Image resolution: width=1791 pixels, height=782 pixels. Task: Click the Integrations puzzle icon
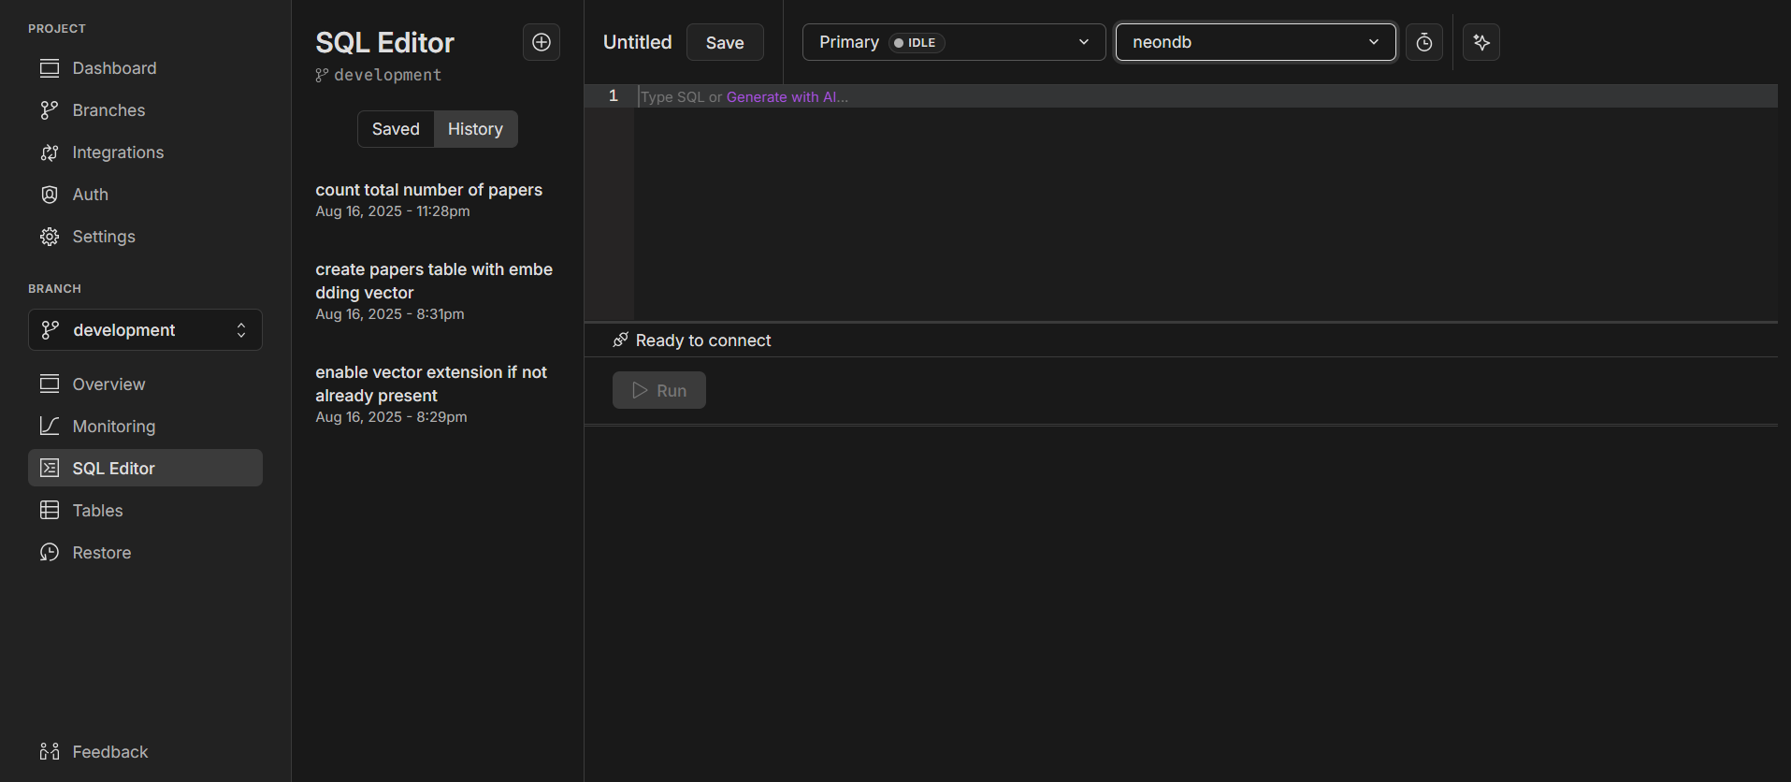(50, 152)
